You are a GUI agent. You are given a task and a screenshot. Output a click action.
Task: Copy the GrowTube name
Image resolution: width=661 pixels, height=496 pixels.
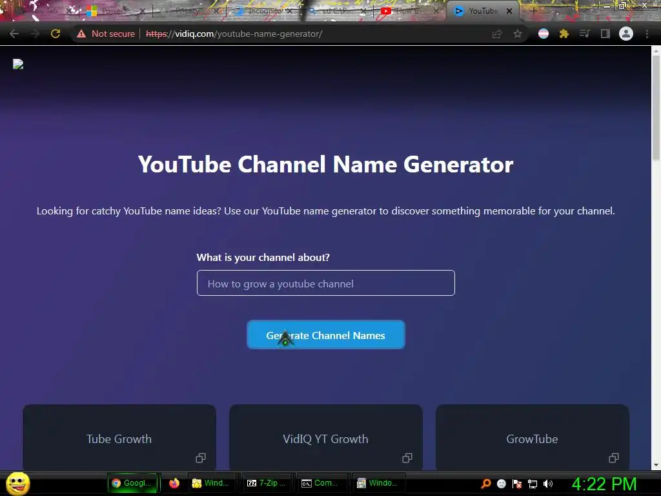click(614, 458)
